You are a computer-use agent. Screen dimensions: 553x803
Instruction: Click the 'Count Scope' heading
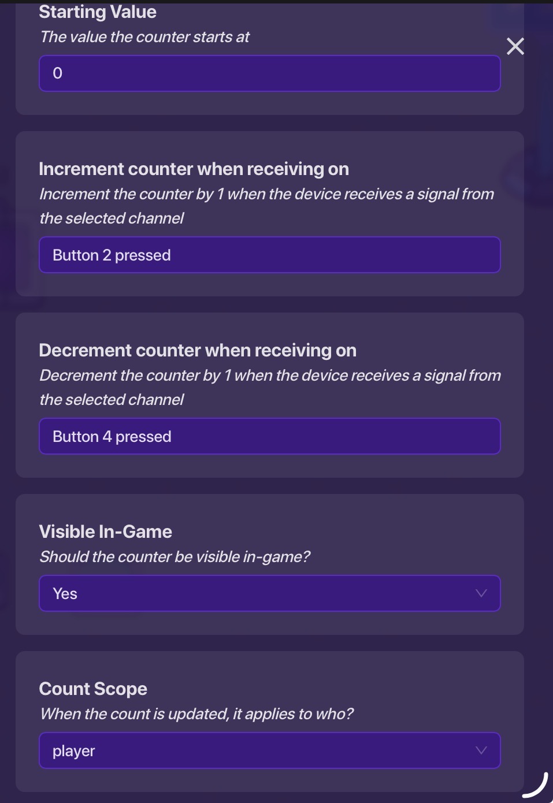[93, 689]
